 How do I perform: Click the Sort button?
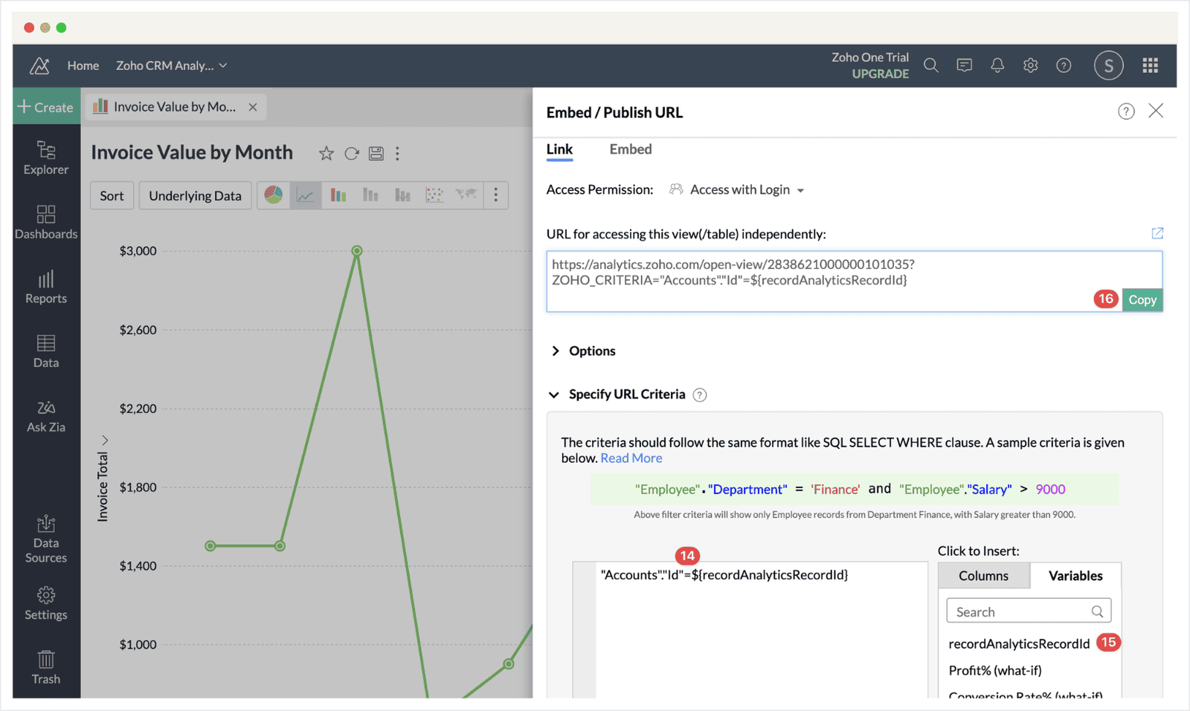112,195
